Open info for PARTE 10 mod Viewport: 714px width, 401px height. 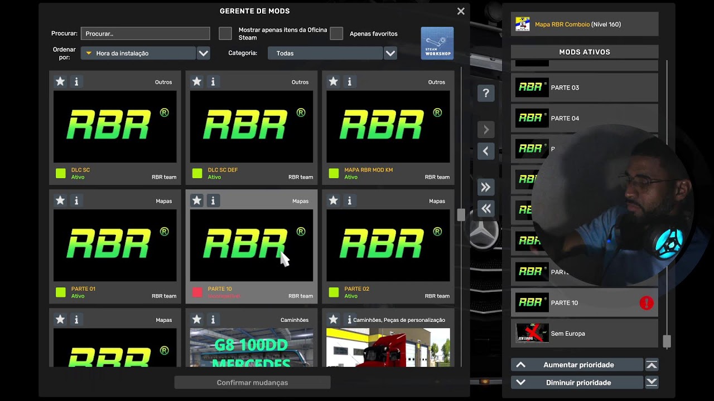point(213,200)
